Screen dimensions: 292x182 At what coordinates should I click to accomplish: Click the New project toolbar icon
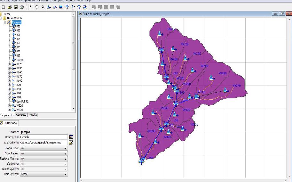point(3,7)
